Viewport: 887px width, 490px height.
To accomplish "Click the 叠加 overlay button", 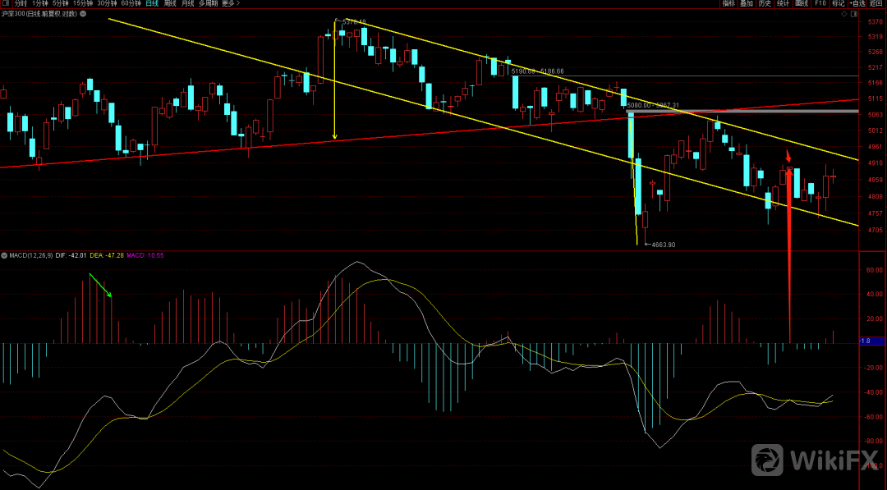I will (747, 4).
